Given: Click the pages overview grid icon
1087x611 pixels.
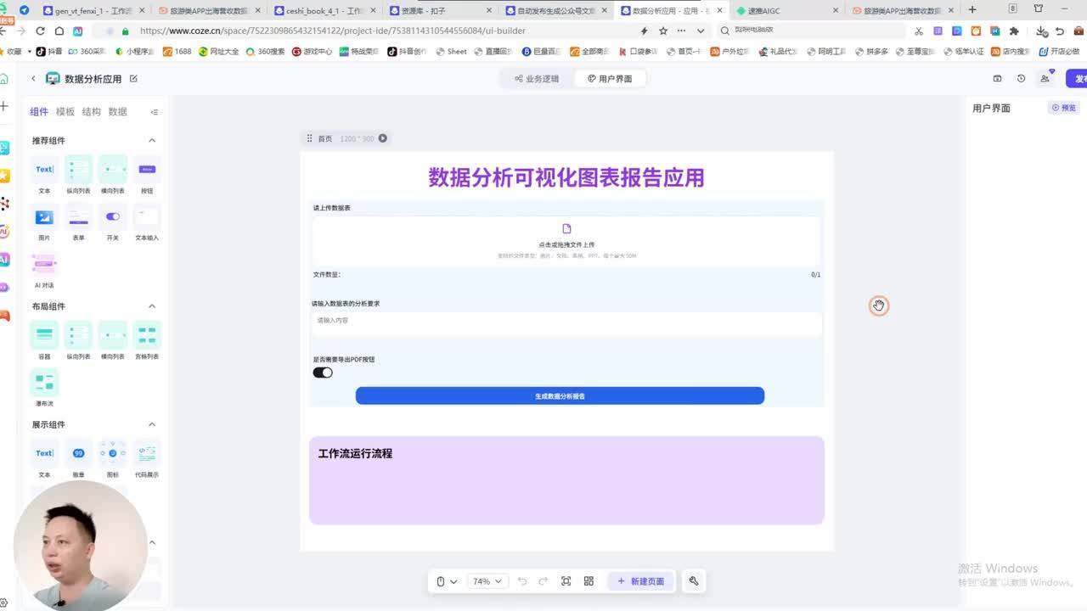Looking at the screenshot, I should [589, 581].
